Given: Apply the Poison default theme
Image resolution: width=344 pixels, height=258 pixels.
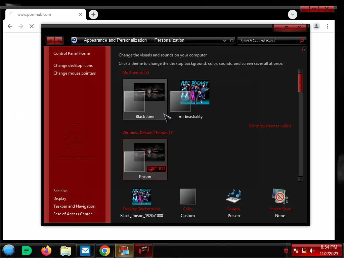Looking at the screenshot, I should [x=145, y=159].
